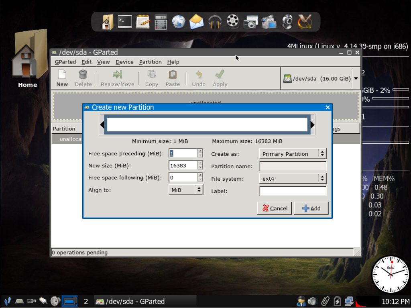Viewport: 411px width, 308px height.
Task: Open the Device menu
Action: [124, 62]
